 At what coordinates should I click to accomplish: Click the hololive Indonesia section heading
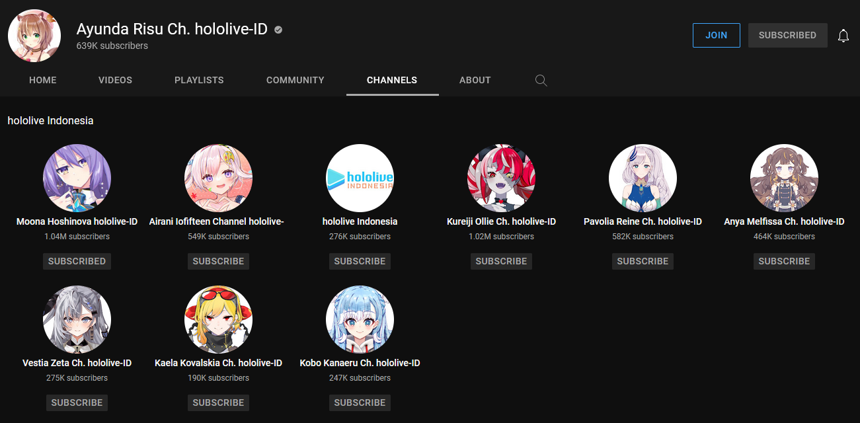50,120
